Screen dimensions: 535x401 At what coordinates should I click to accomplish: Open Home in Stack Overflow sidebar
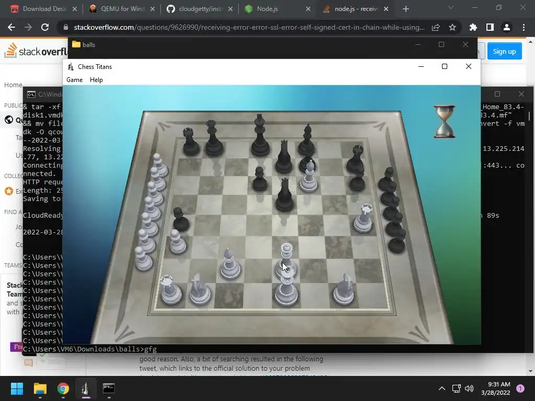click(x=13, y=85)
